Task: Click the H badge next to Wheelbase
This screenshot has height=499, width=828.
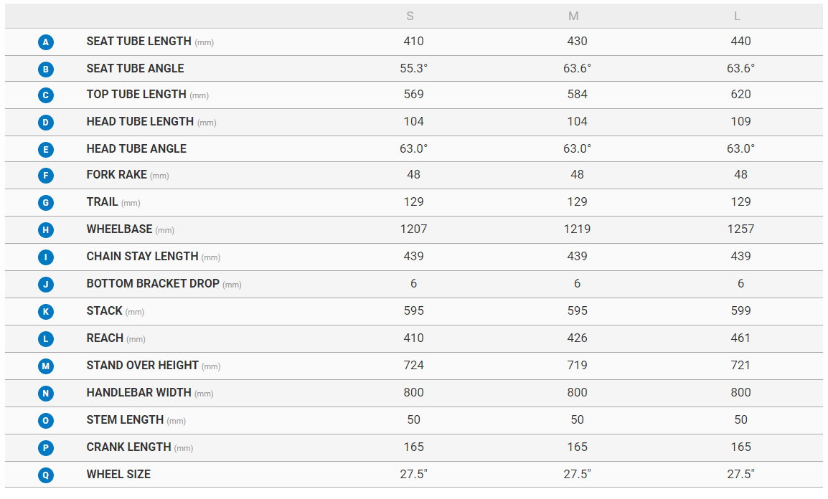Action: coord(46,230)
